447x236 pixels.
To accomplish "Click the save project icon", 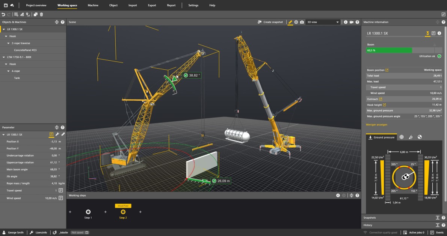I will coord(6,5).
